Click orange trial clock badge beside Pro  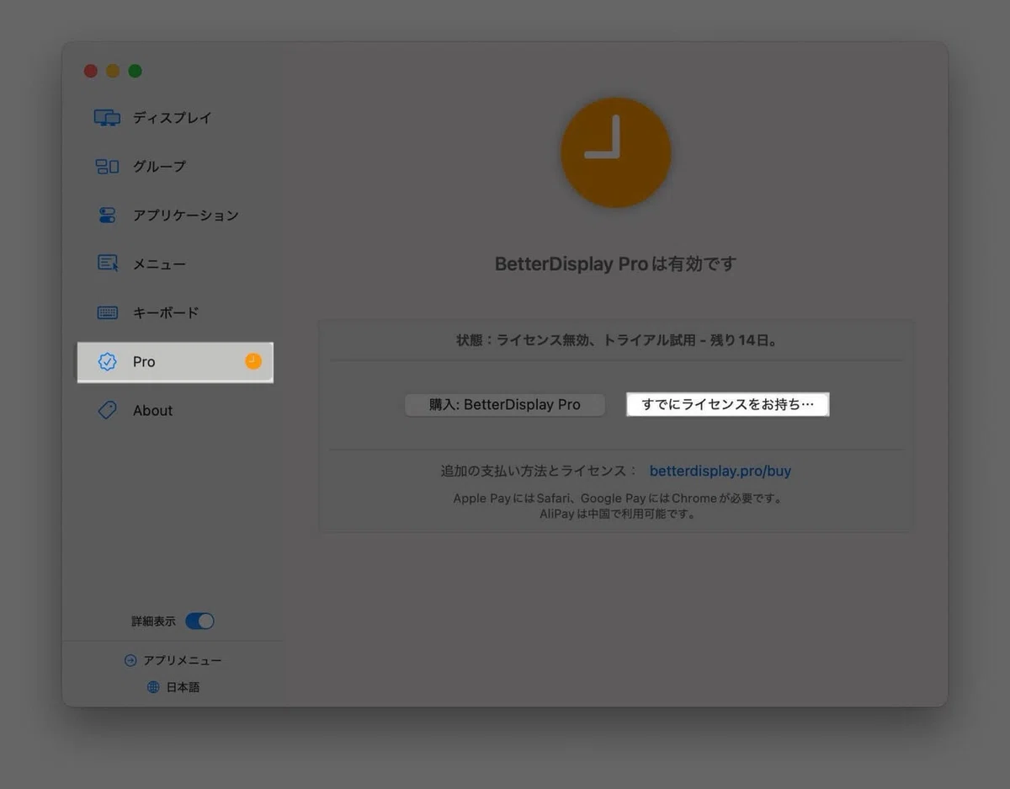point(253,361)
